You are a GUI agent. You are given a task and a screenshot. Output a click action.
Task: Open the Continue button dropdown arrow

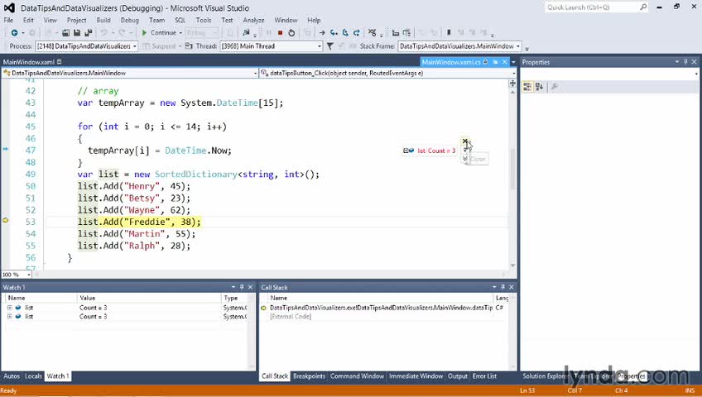pos(180,32)
